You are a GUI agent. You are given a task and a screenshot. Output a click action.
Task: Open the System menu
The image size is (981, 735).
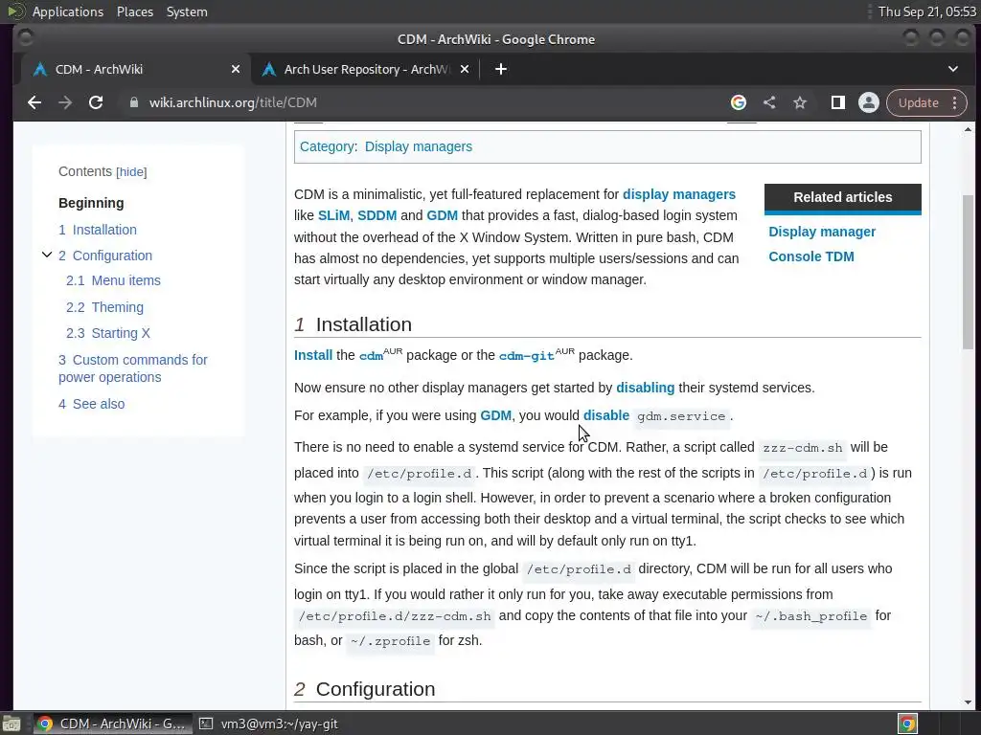click(187, 11)
